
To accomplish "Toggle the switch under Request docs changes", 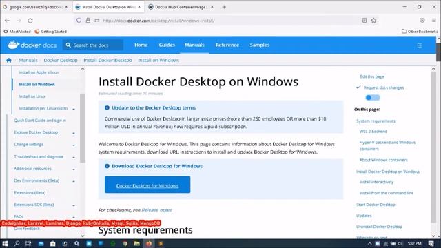I will [x=373, y=98].
